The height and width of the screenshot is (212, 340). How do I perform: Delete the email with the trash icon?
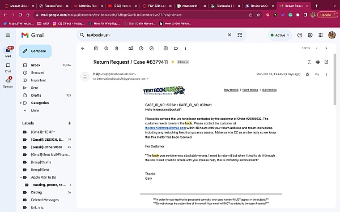click(116, 48)
